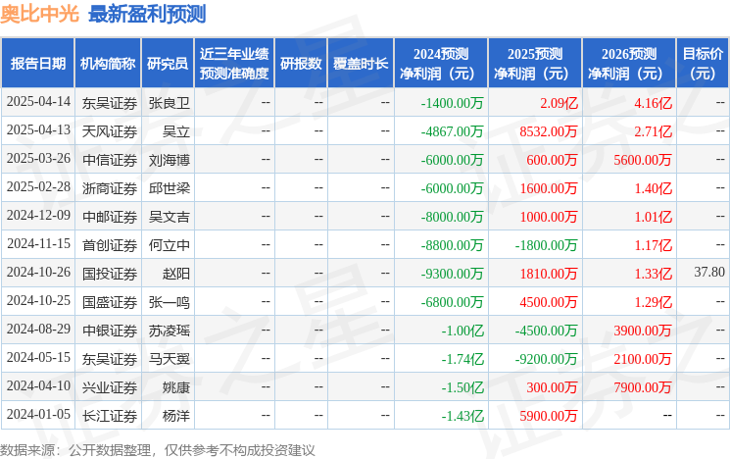Click the institution 天风证券
Viewport: 730px width, 459px height.
110,131
